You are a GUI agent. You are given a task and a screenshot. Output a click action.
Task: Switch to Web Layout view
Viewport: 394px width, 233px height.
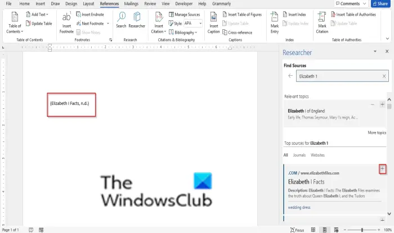[x=336, y=230]
